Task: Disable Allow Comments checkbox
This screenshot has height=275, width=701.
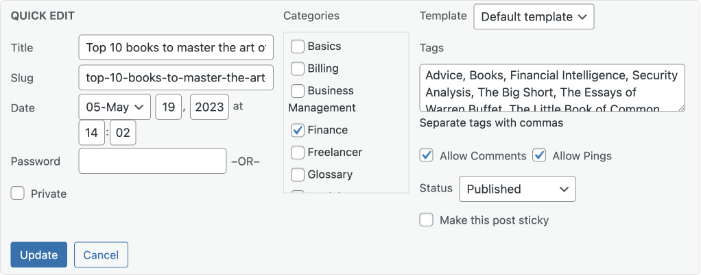Action: (426, 155)
